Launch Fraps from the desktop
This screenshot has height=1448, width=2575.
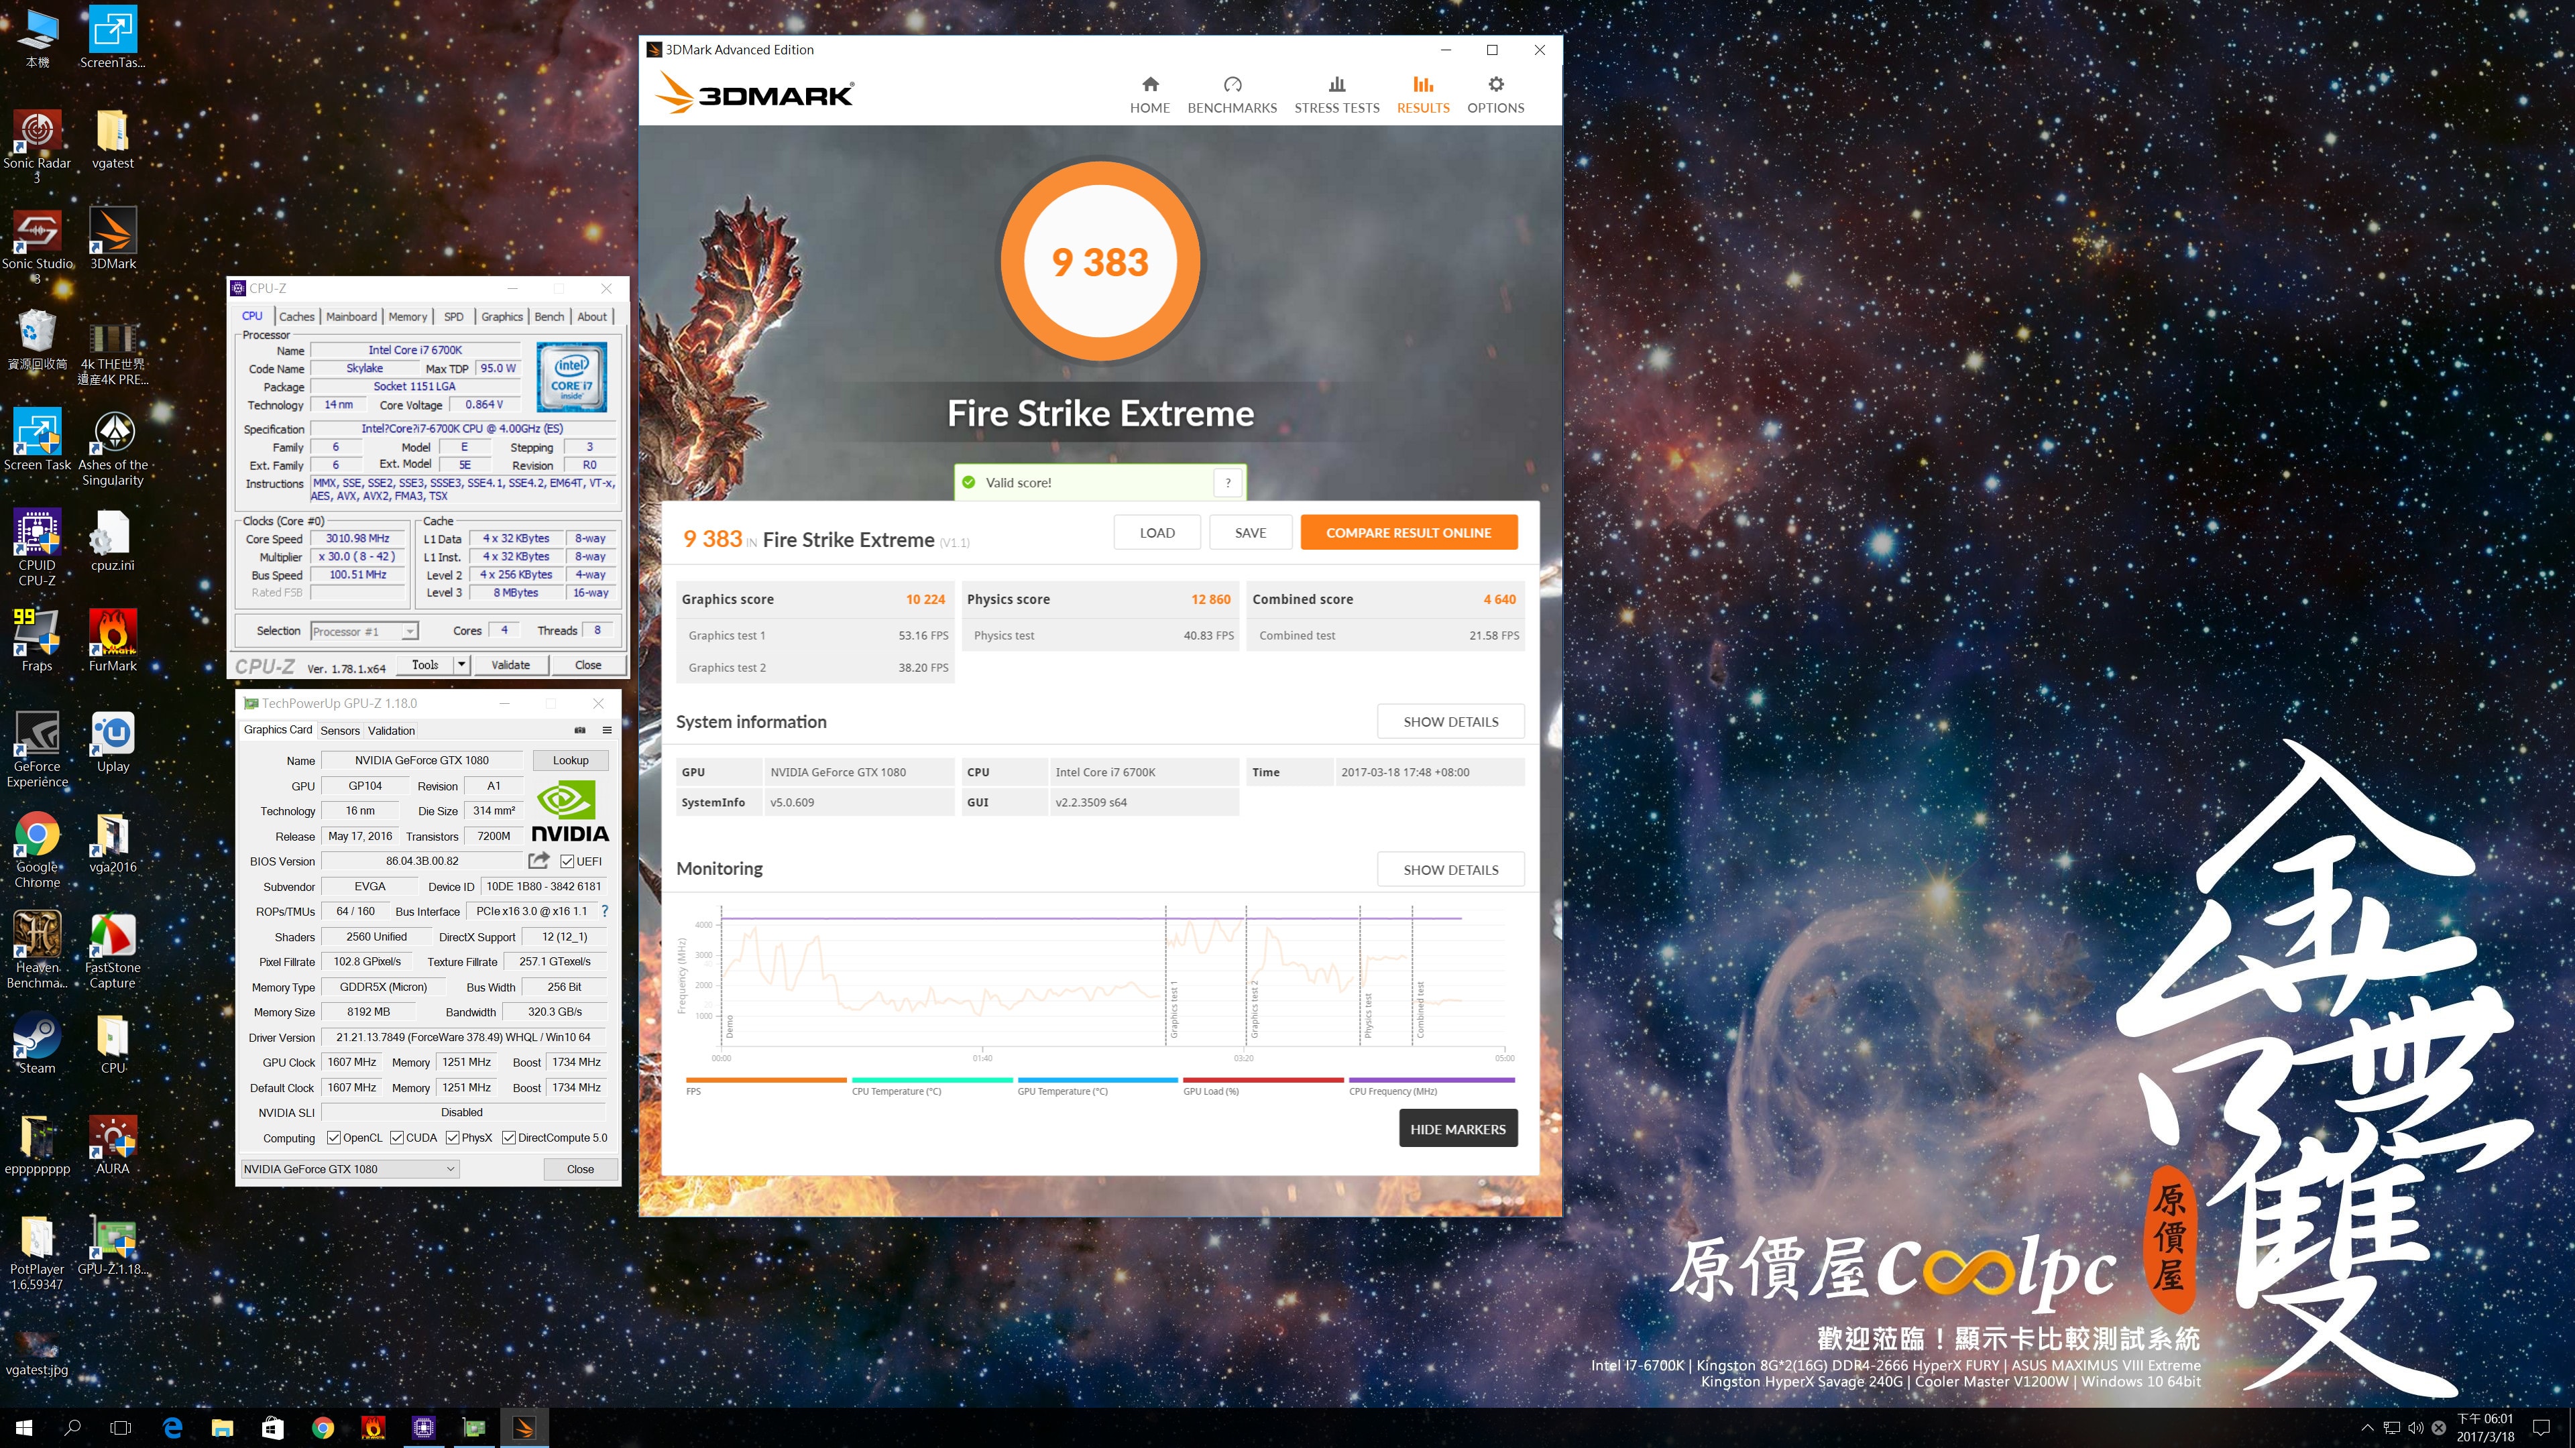click(37, 641)
